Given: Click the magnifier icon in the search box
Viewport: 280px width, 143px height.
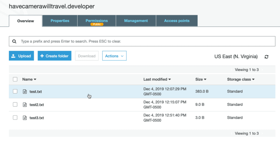Looking at the screenshot, I should coord(14,41).
